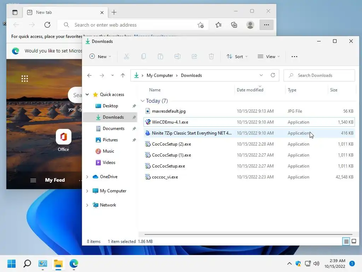Open taskbar Search
This screenshot has width=362, height=272.
(x=27, y=263)
